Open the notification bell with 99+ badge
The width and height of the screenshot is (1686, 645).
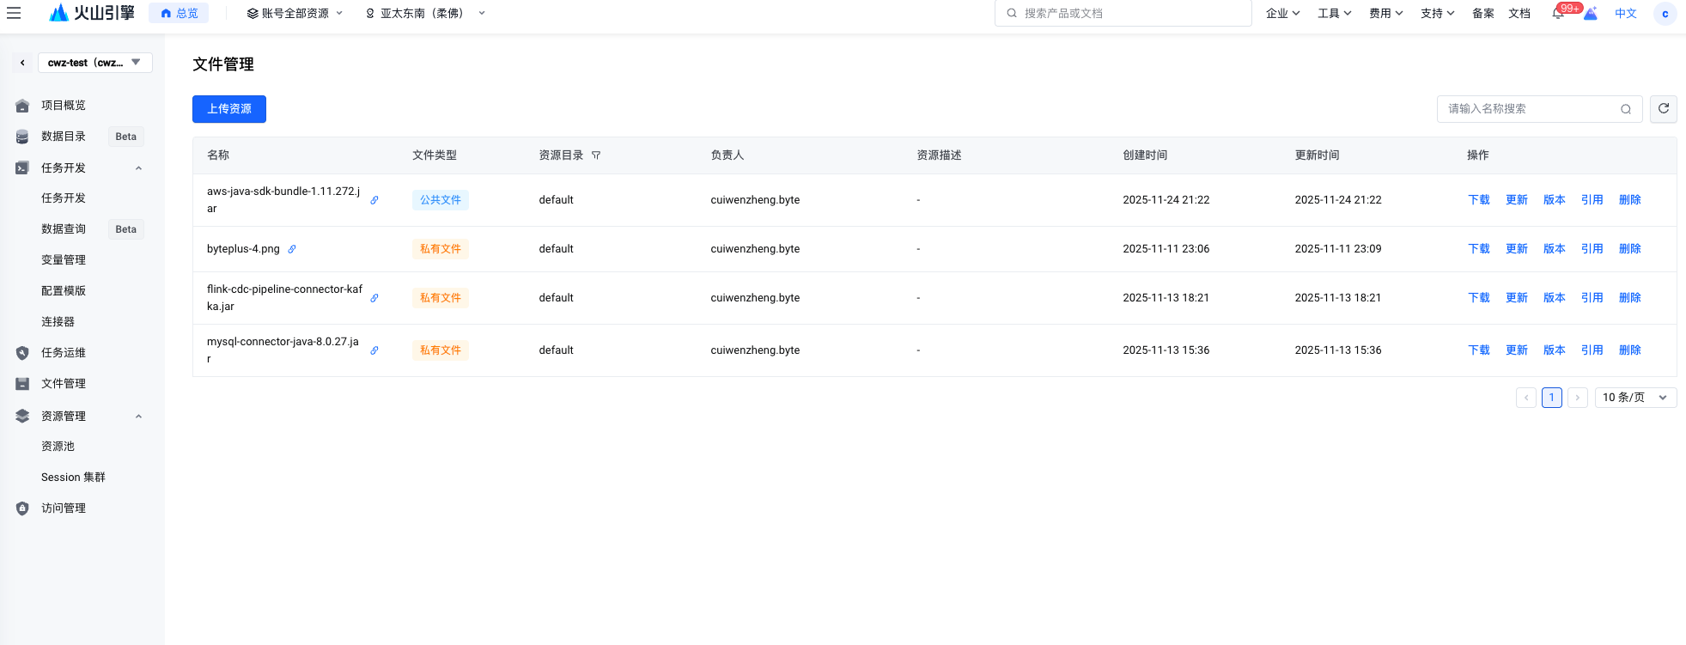pos(1558,14)
